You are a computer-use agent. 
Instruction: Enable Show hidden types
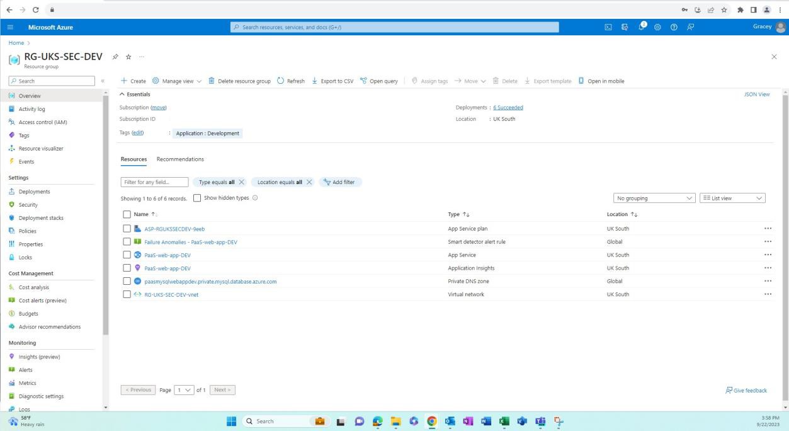click(x=197, y=197)
